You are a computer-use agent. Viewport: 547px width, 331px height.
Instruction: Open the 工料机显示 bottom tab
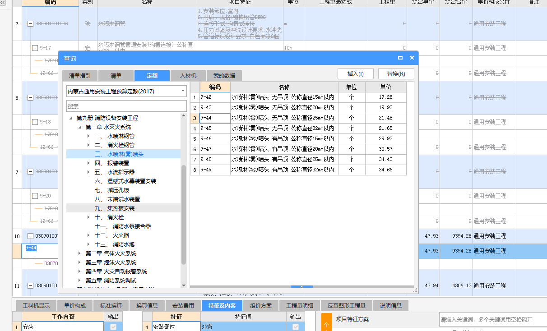pos(36,305)
